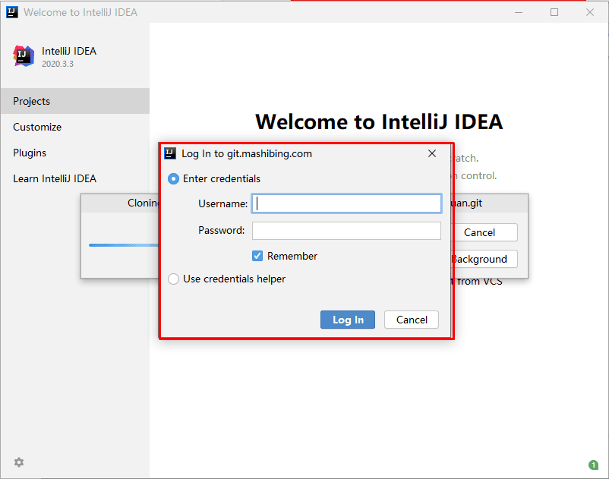The width and height of the screenshot is (609, 479).
Task: Cancel the cloning progress window
Action: pos(484,232)
